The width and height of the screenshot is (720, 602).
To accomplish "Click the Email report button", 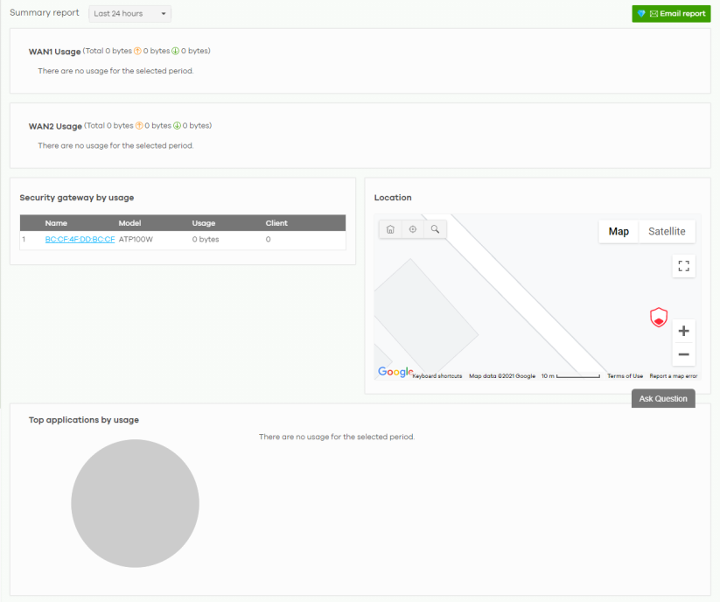I will [x=671, y=14].
